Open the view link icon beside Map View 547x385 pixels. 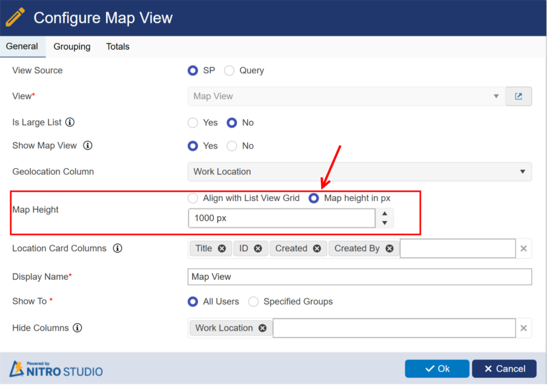tap(519, 96)
